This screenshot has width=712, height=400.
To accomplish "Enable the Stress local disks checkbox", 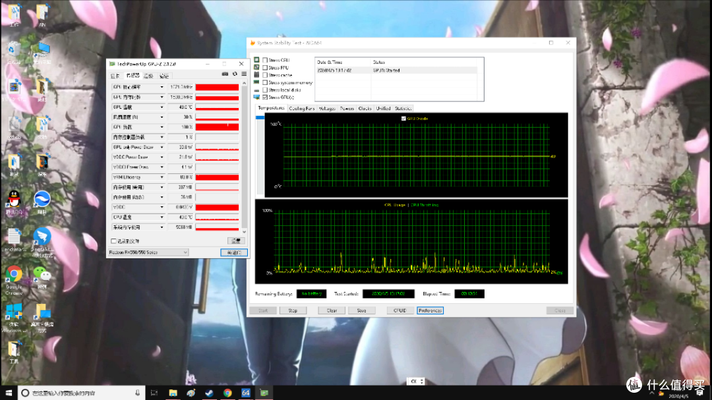I will point(265,90).
